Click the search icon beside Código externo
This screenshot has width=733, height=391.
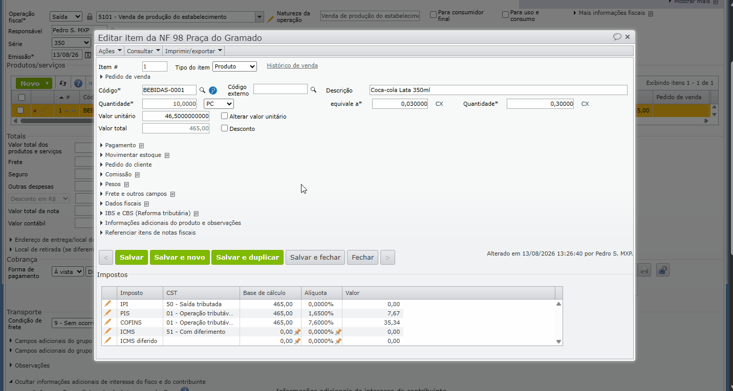[x=313, y=89]
